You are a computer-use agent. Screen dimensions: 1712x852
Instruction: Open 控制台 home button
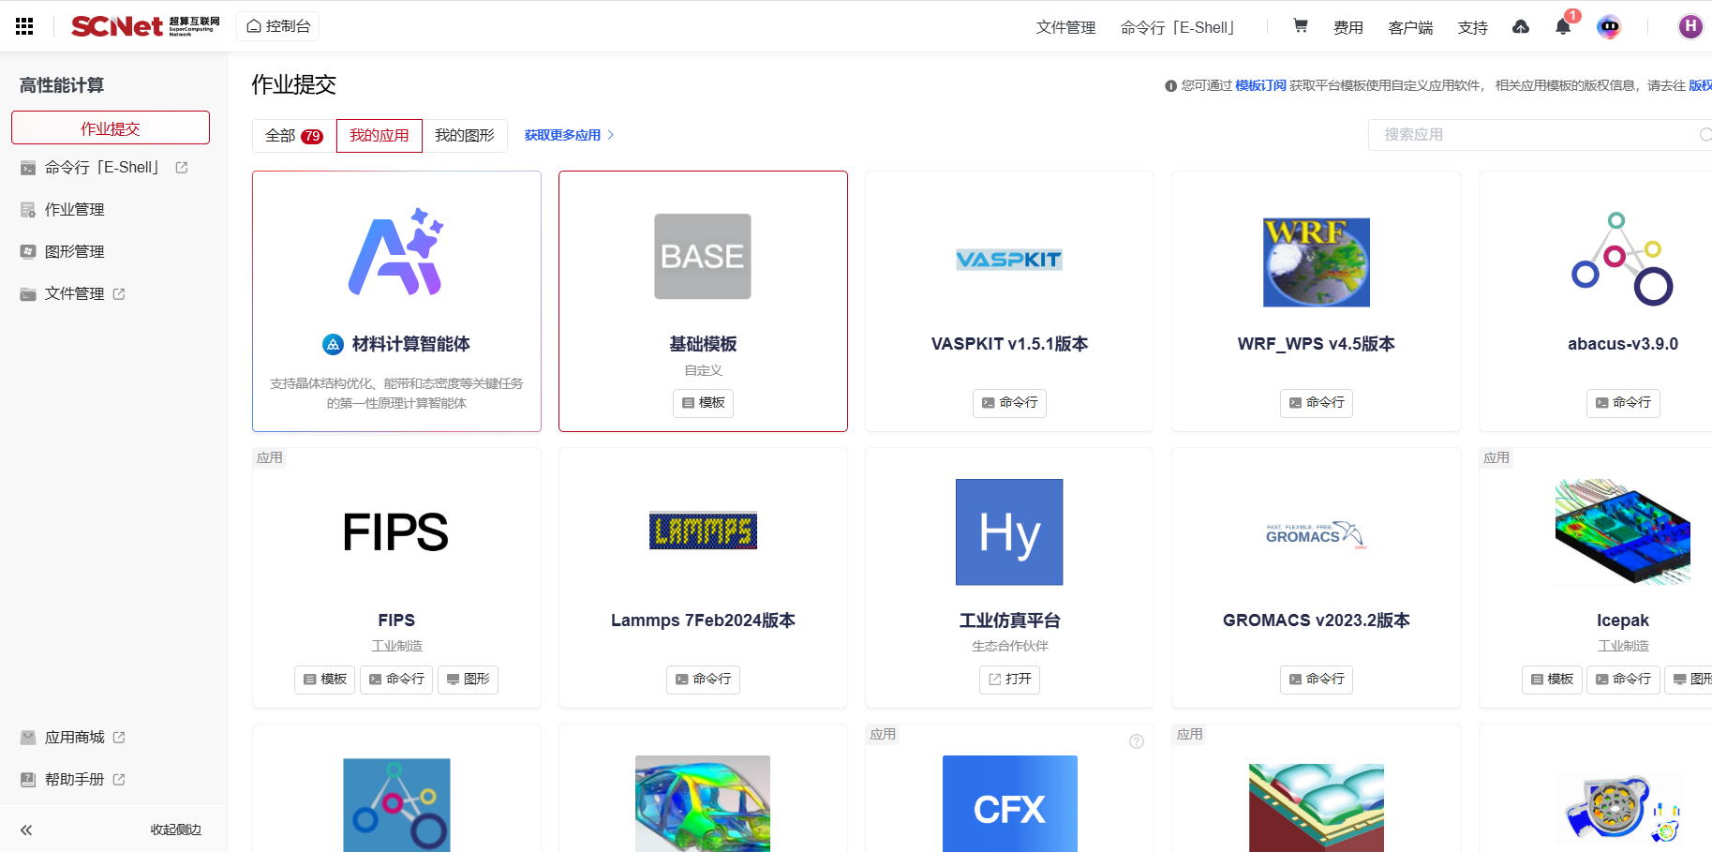coord(278,26)
